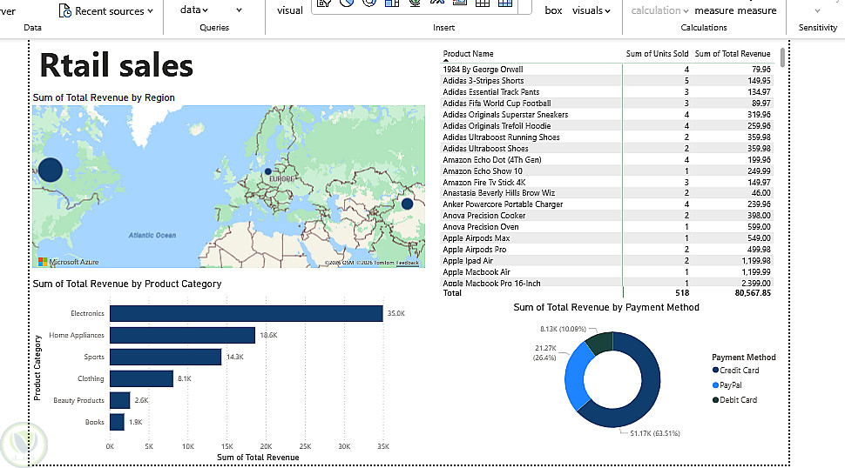Select the Clothing bar
Image resolution: width=845 pixels, height=468 pixels.
(141, 378)
